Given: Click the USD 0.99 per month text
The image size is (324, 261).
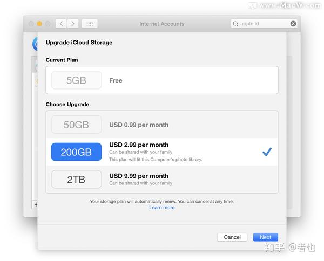Looking at the screenshot, I should click(x=139, y=125).
